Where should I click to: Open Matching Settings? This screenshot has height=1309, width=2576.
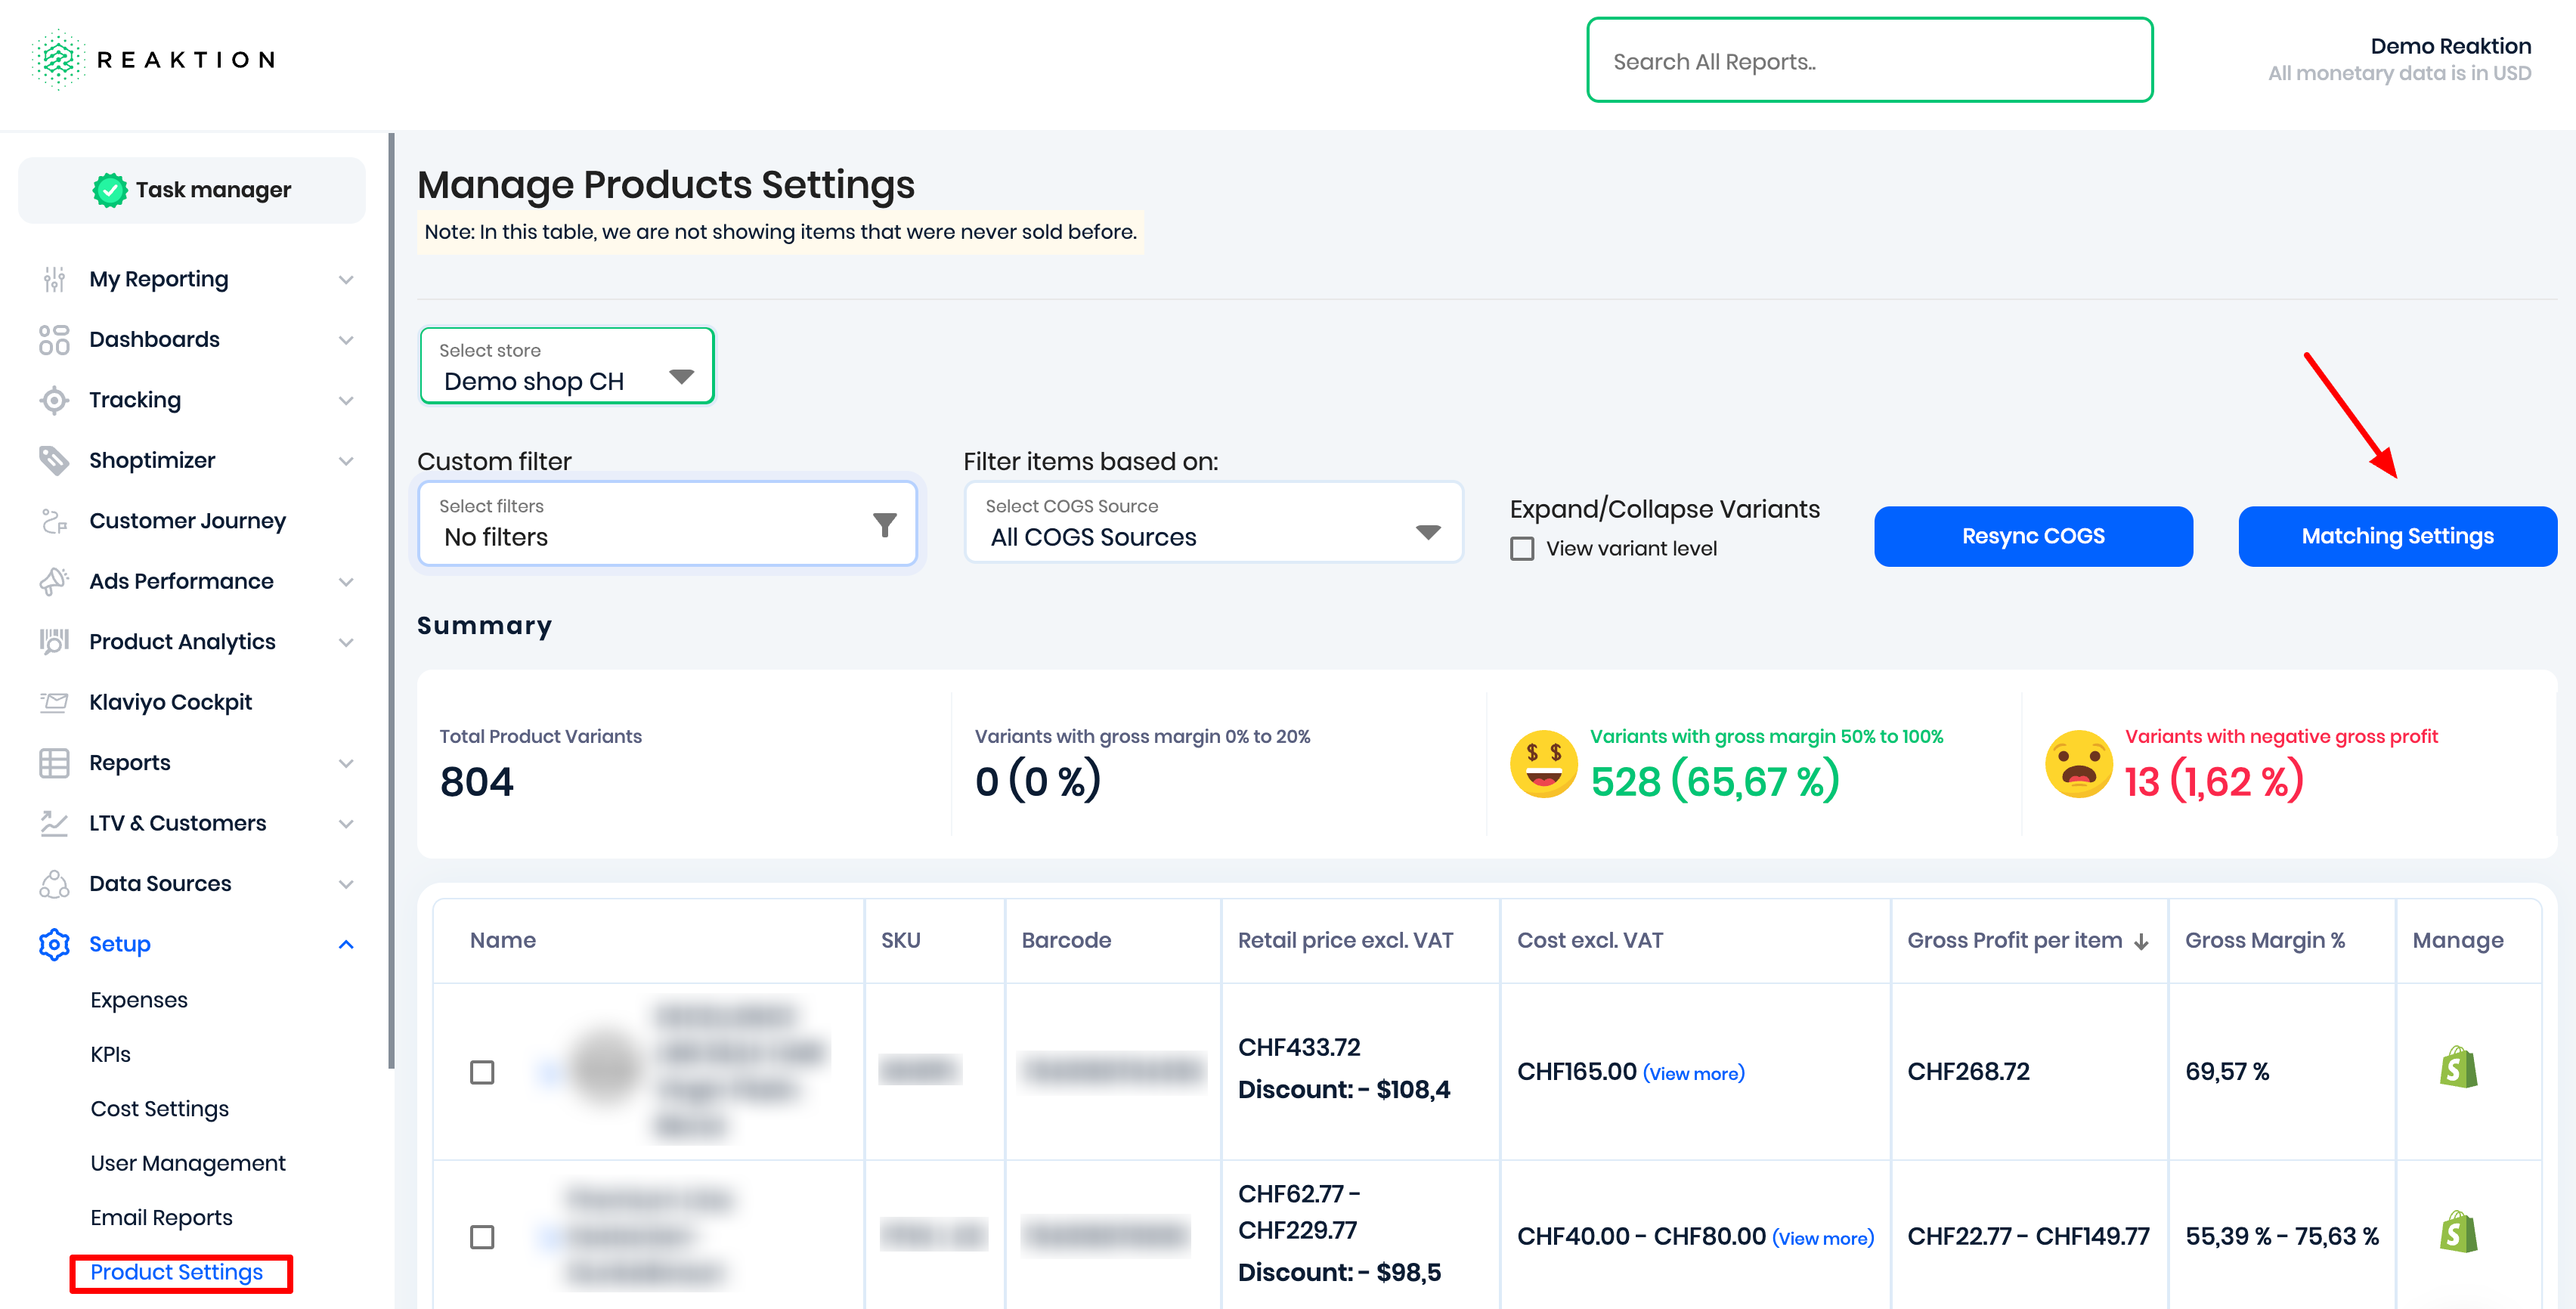(2397, 536)
